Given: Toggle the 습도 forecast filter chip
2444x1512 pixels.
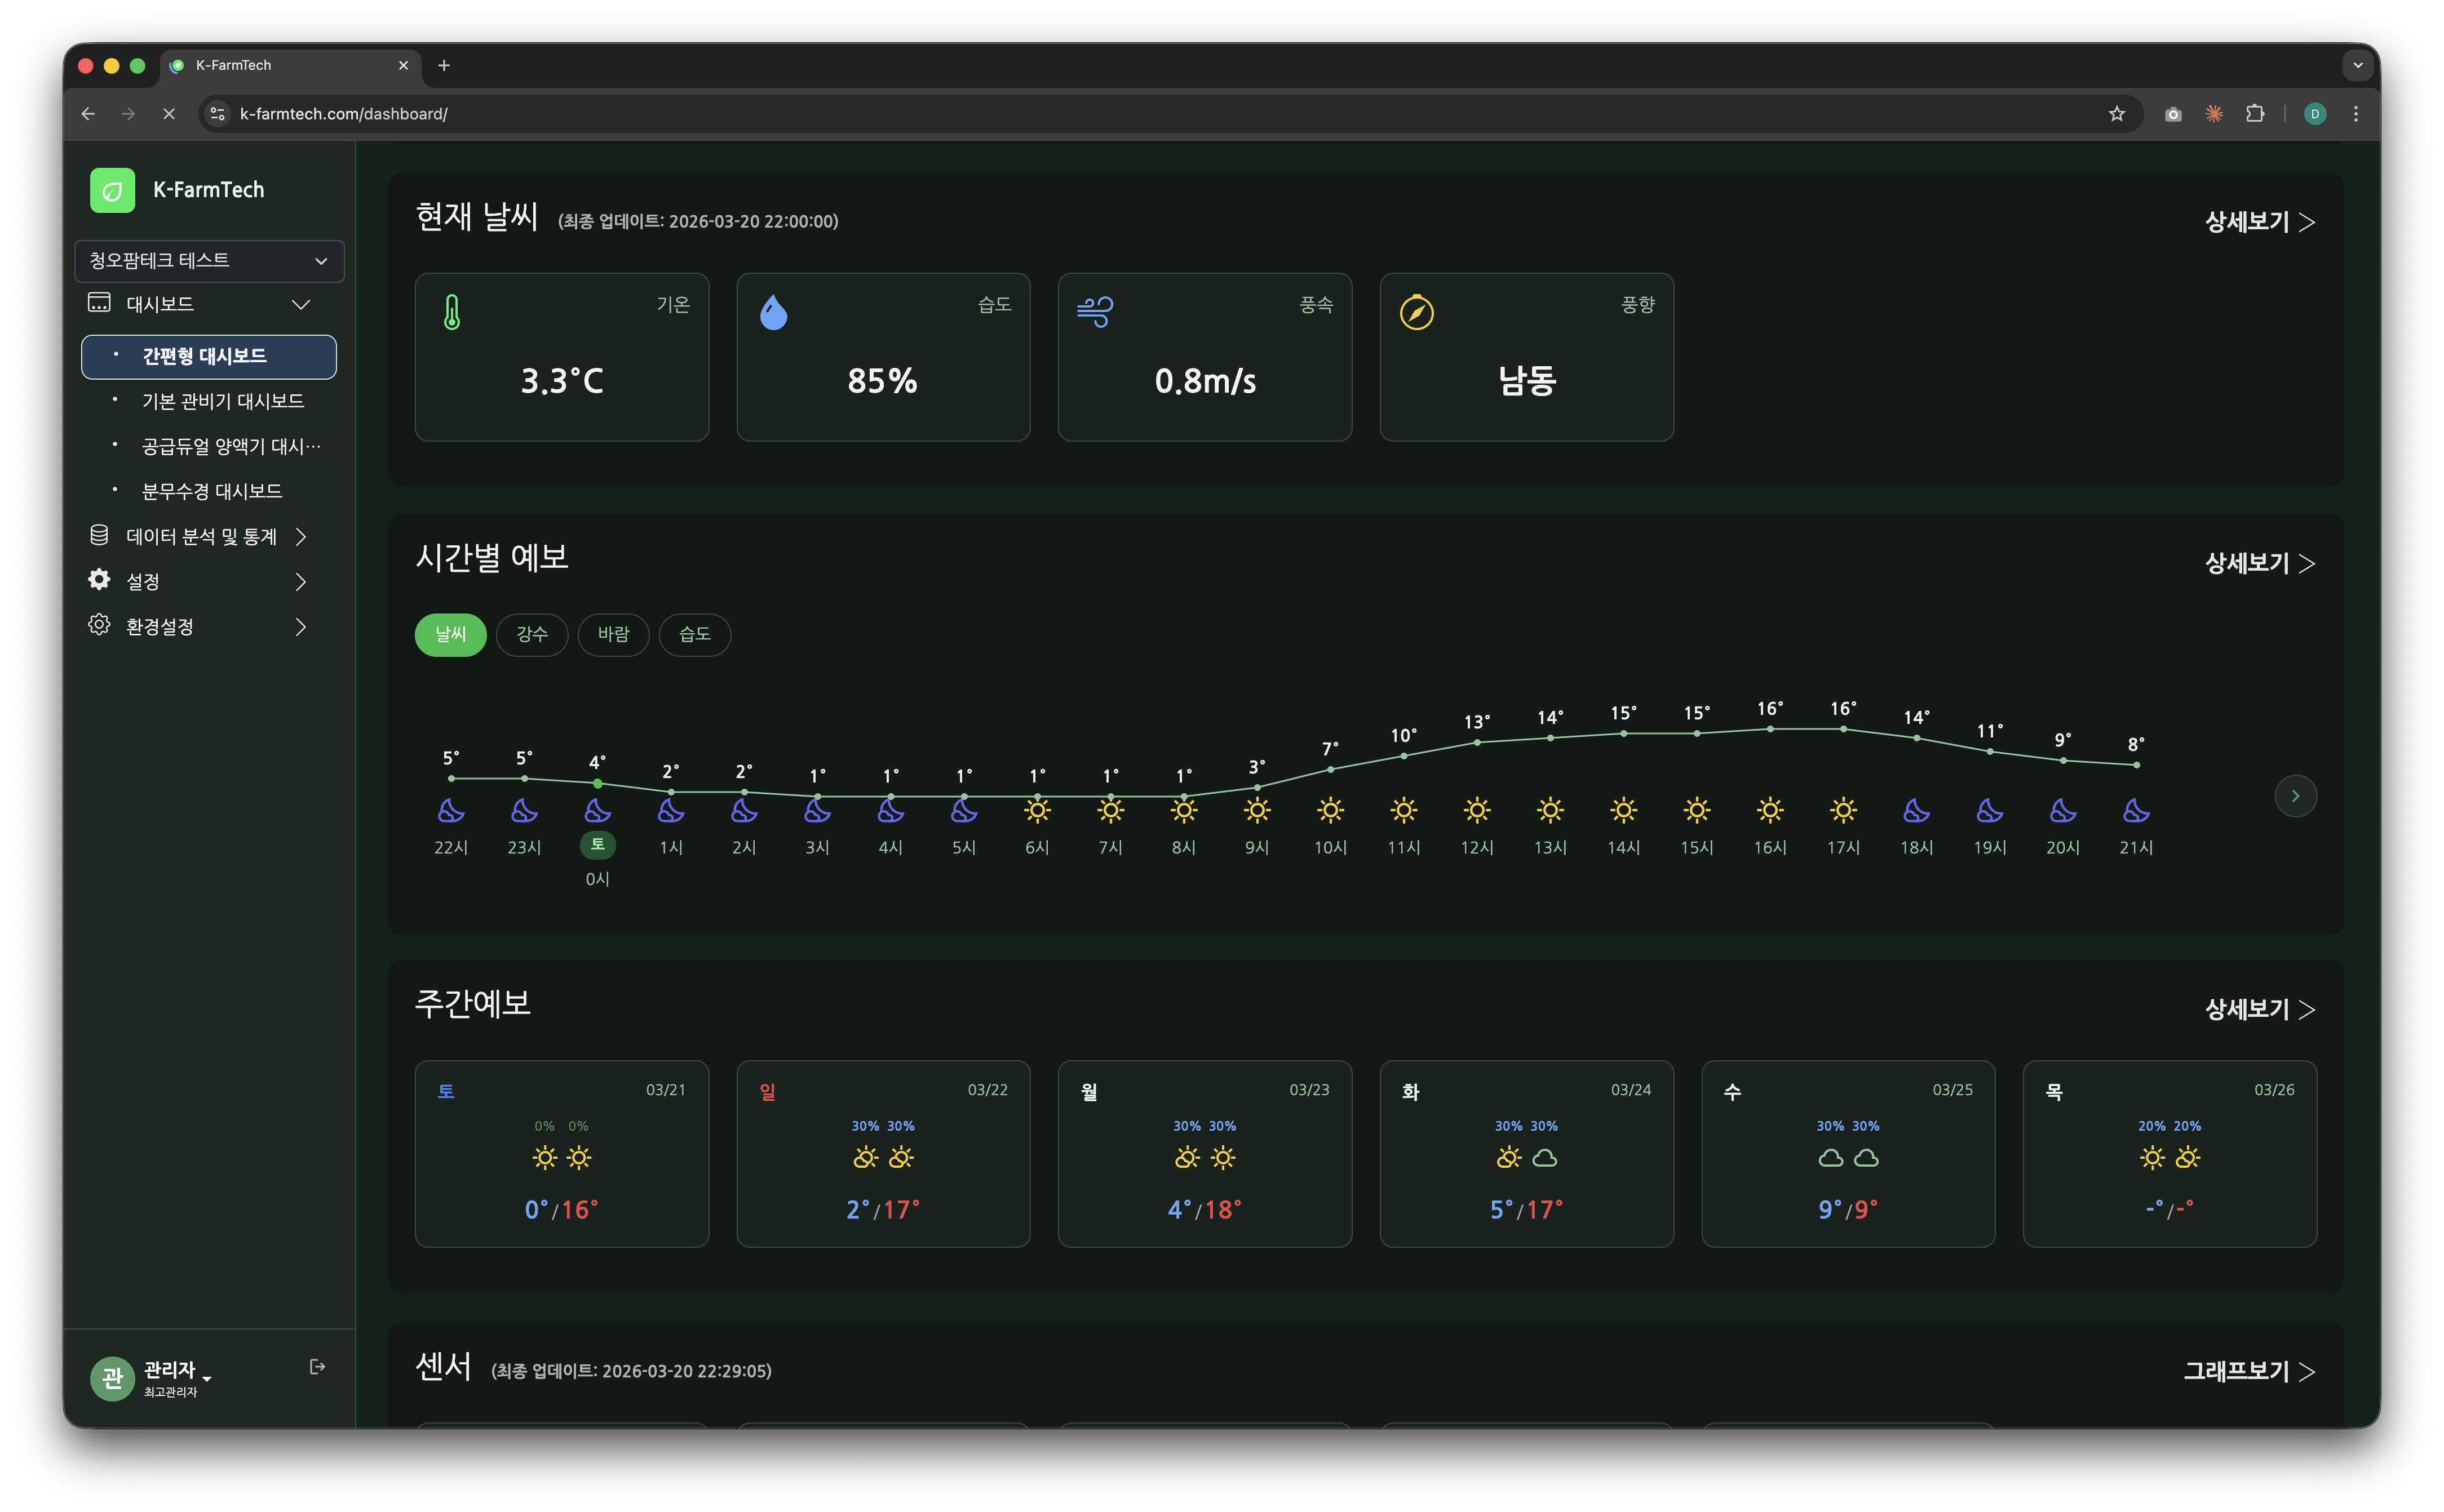Looking at the screenshot, I should point(694,634).
